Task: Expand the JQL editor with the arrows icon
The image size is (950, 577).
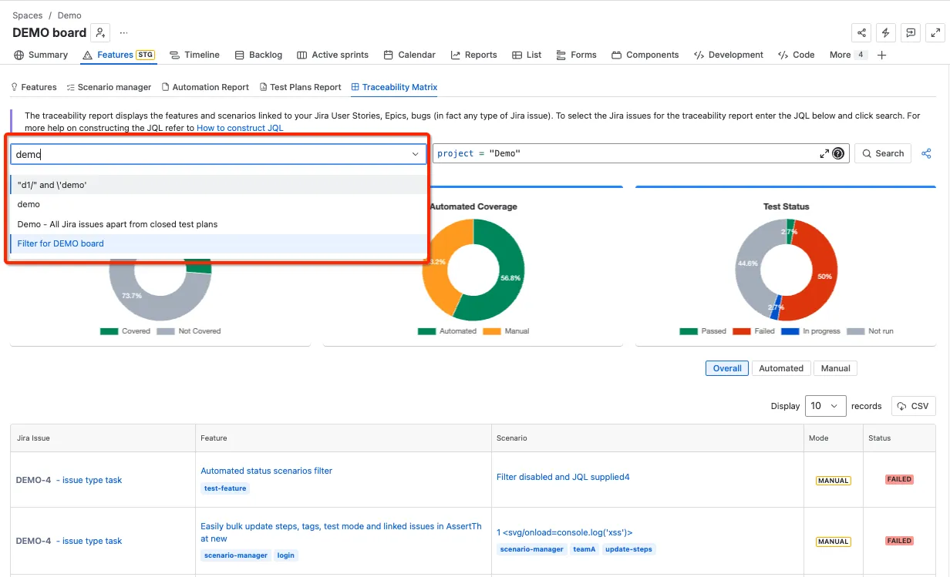Action: 824,153
